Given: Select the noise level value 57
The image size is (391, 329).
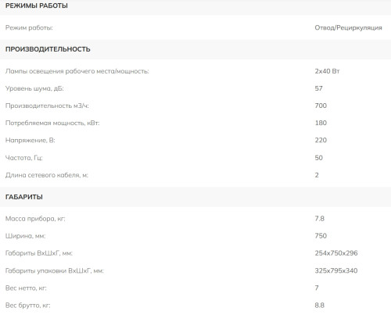Looking at the screenshot, I should point(318,88).
